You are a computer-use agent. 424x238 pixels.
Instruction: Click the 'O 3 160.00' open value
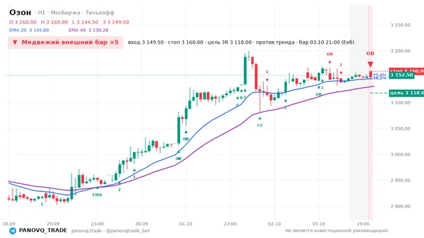[23, 22]
